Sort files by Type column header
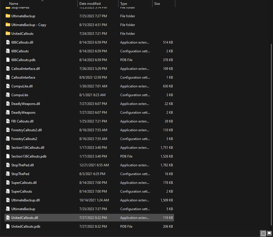Viewport: 273px width, 237px height. (124, 4)
